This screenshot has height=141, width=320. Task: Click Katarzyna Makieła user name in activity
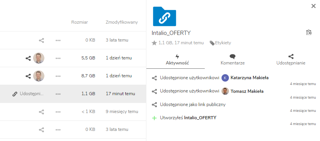(250, 78)
